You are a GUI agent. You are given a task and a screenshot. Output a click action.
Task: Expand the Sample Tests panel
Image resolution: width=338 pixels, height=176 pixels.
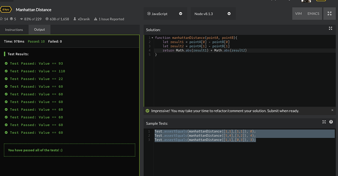pos(324,122)
